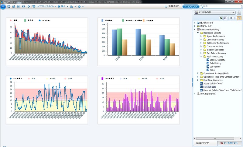Open the すべての内容 dropdown
The image size is (243, 147).
click(x=215, y=12)
